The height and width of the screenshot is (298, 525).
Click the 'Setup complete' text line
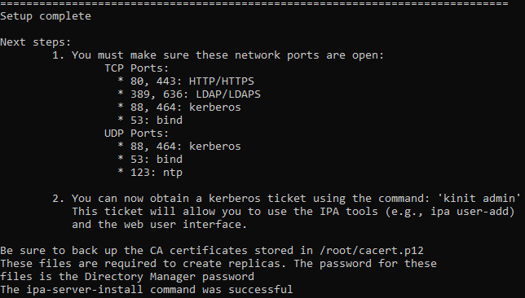pos(46,16)
